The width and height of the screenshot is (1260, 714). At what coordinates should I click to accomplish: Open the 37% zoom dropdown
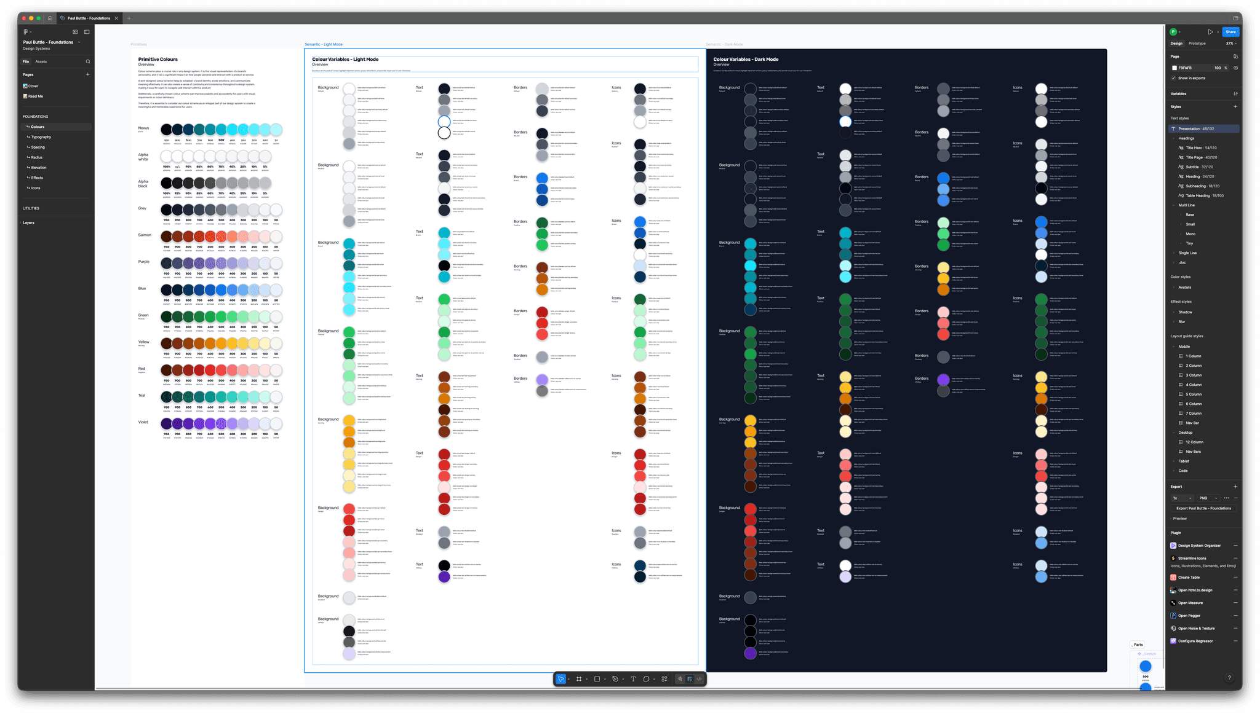pos(1230,43)
